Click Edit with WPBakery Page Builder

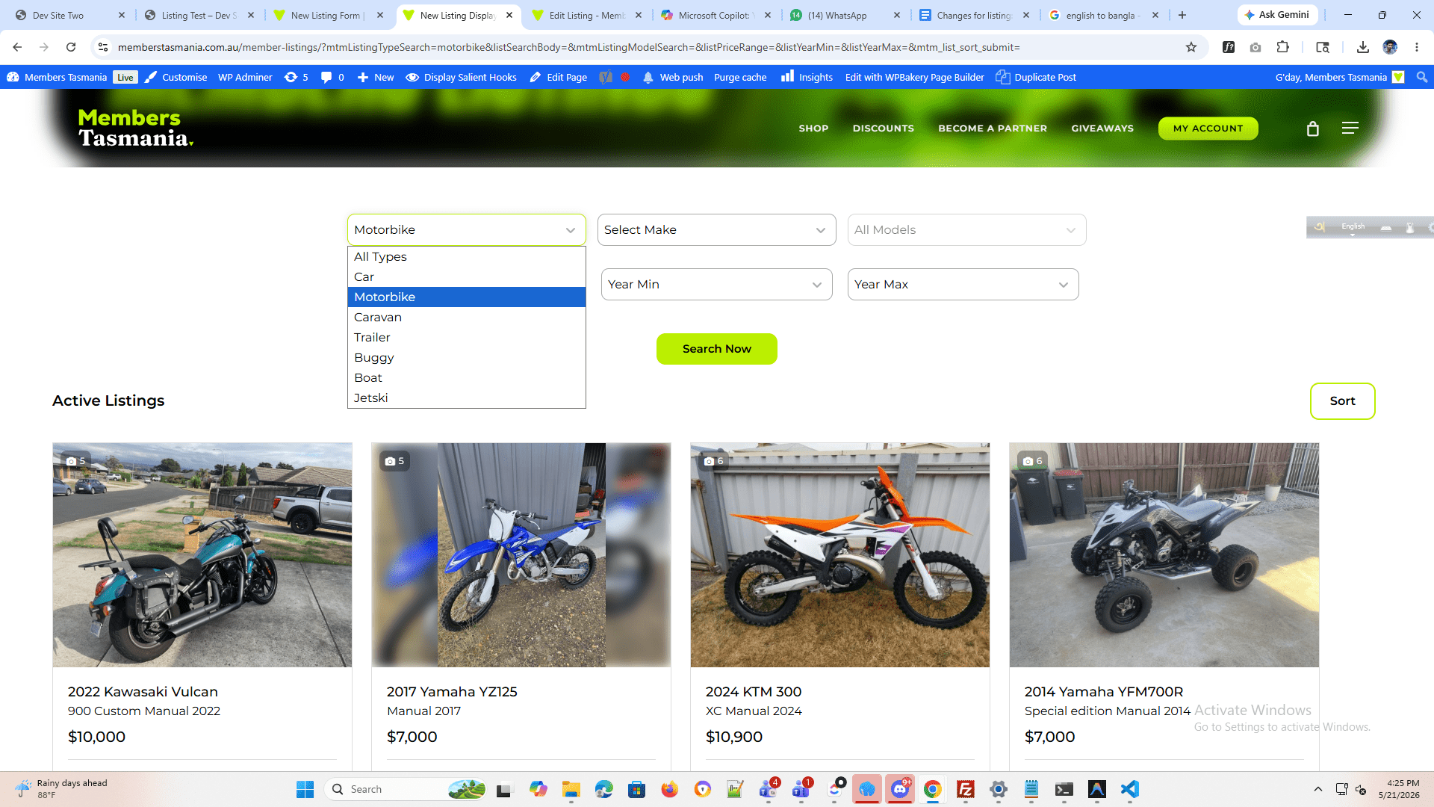click(914, 77)
